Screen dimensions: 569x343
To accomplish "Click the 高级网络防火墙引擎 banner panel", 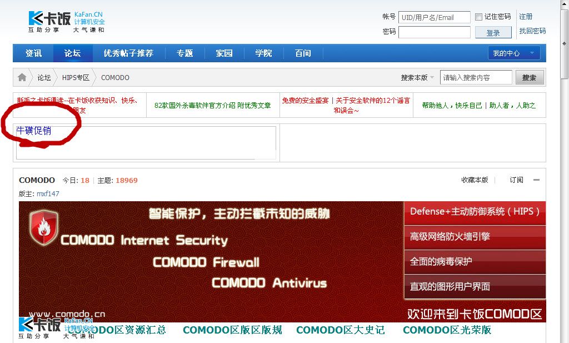I will (x=475, y=237).
